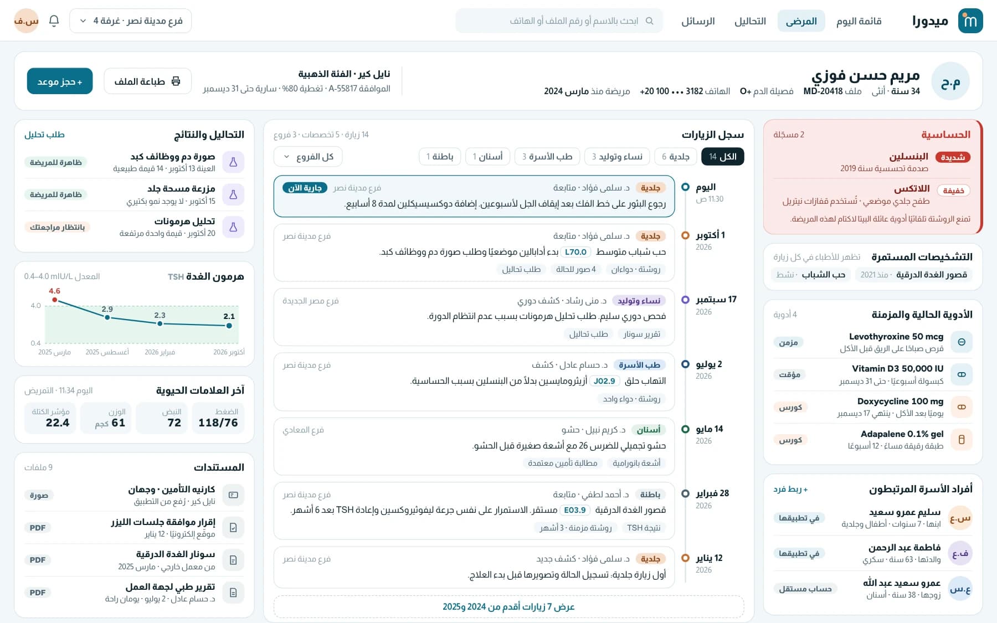Click the Doxycycline 100 mg capsule icon
This screenshot has height=623, width=997.
(x=962, y=407)
